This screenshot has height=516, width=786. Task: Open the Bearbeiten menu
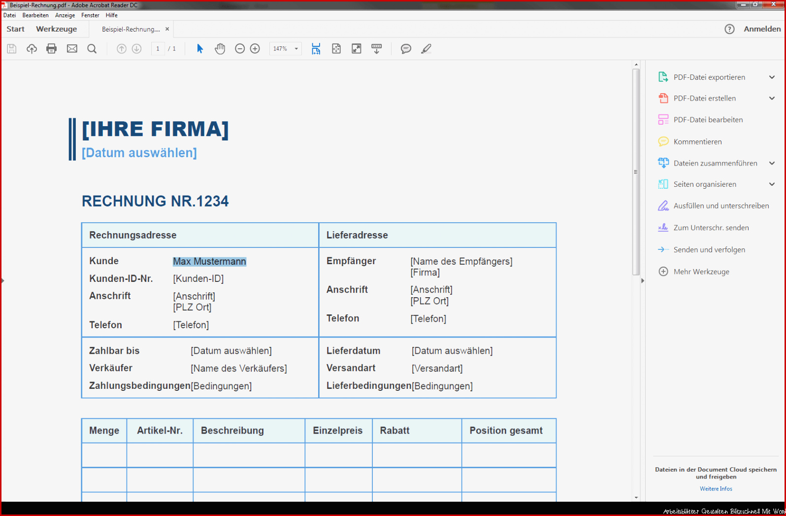35,15
